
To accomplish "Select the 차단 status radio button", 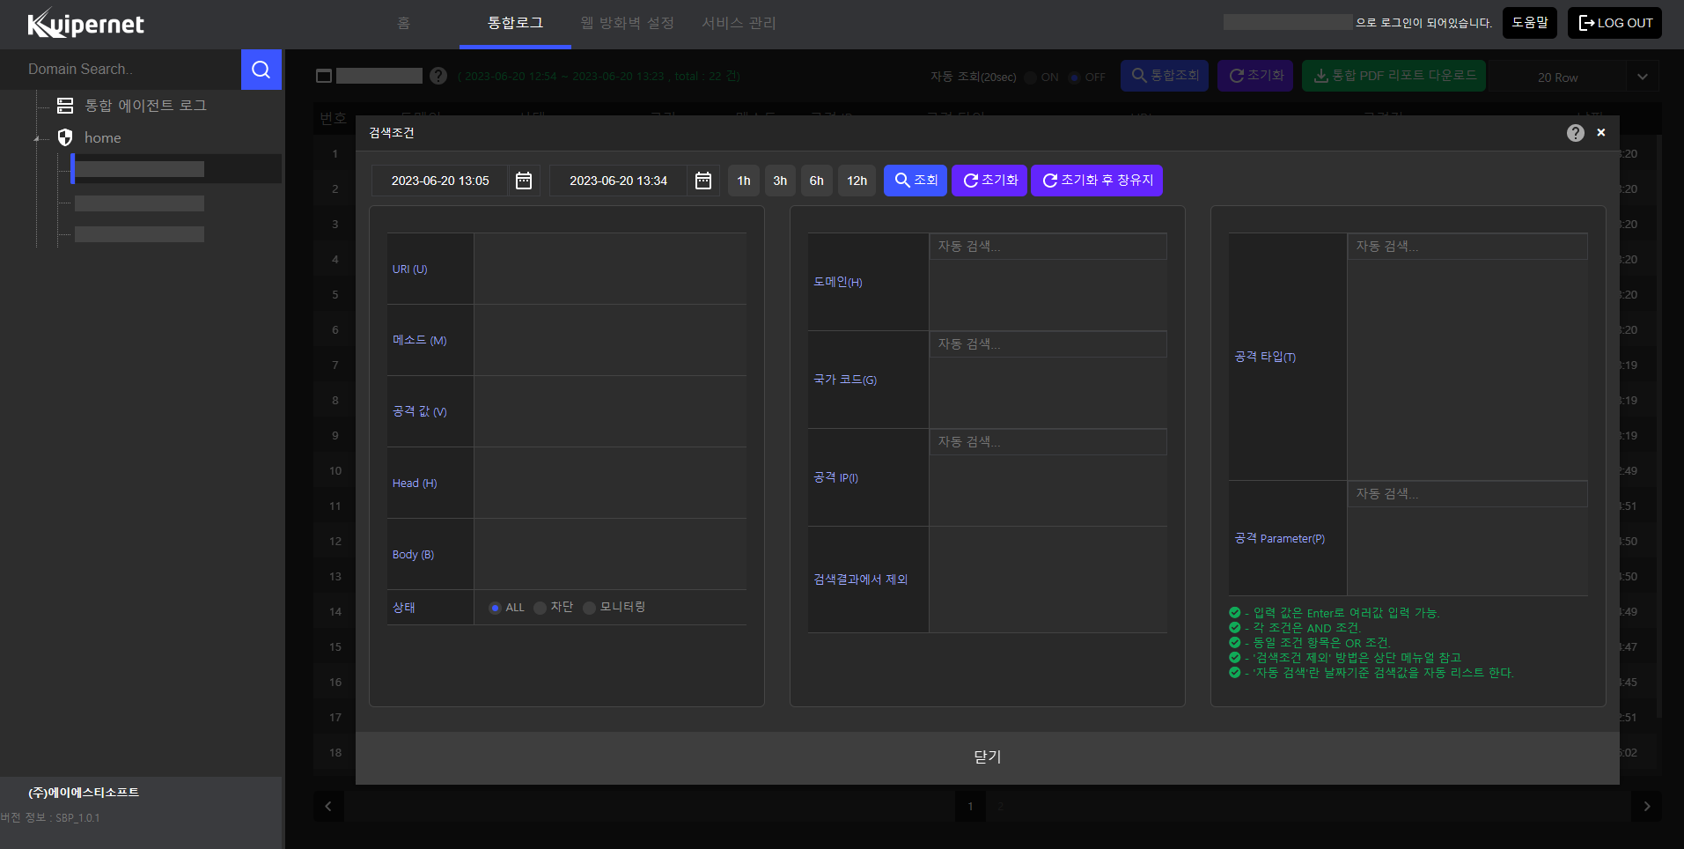I will (540, 608).
